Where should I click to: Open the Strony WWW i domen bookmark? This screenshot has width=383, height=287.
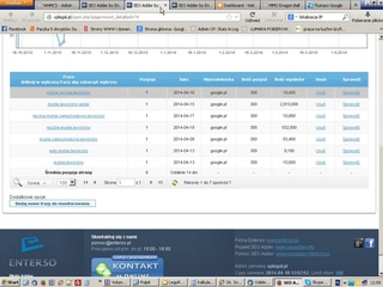pos(108,29)
